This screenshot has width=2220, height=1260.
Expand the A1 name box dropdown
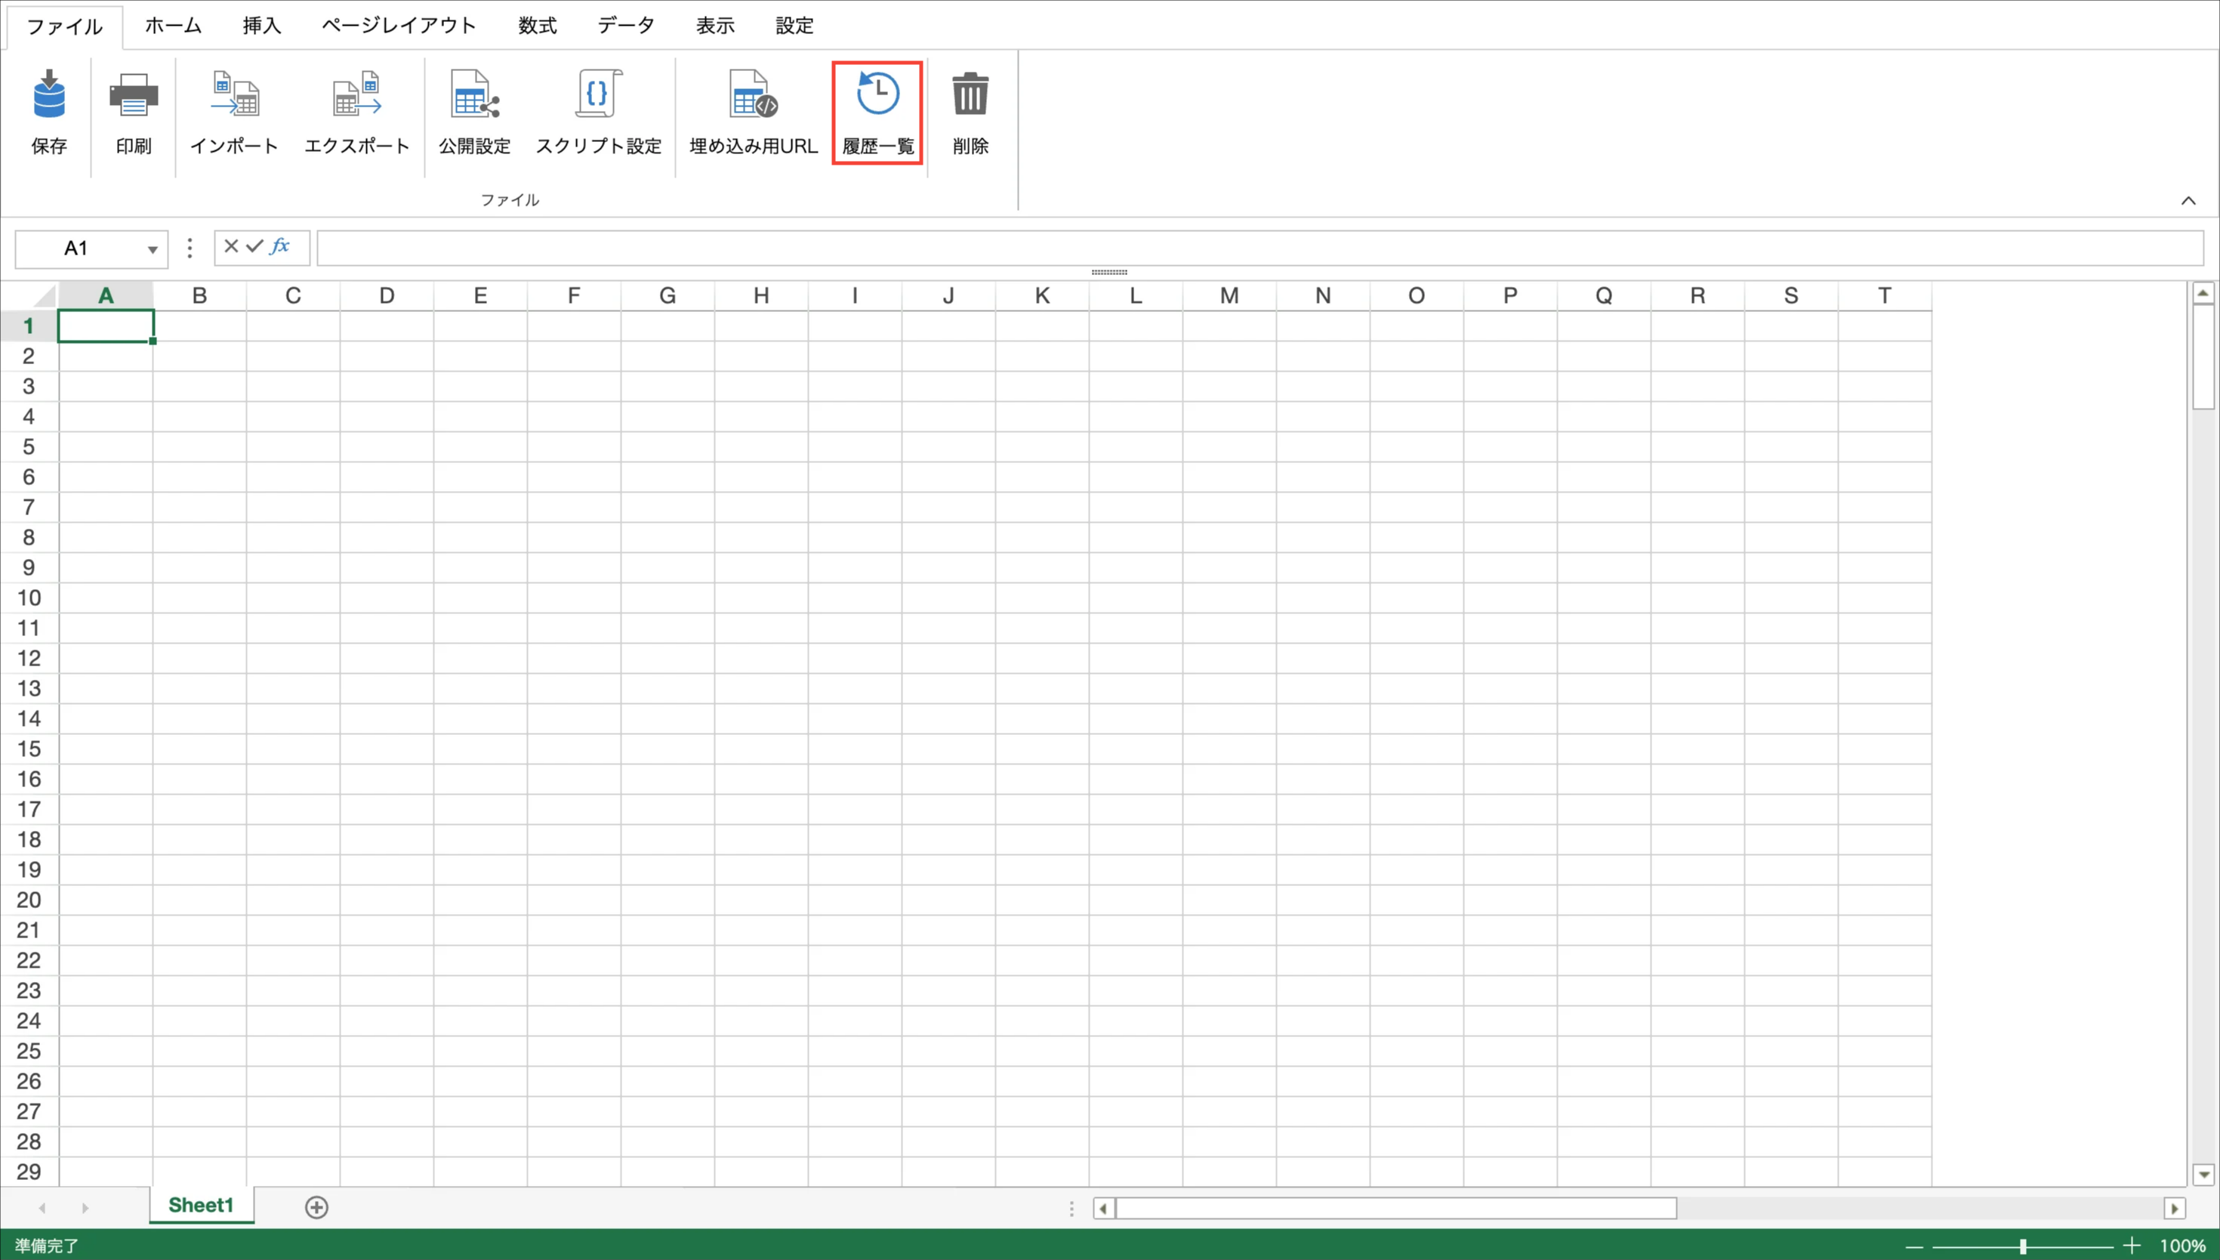tap(153, 250)
